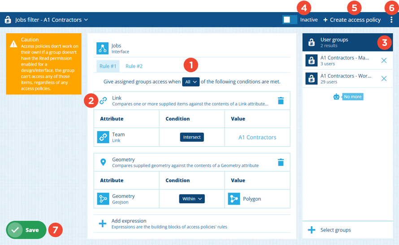Open the Jobs filter - A1 Contractors dropdown
Image resolution: width=399 pixels, height=245 pixels.
pos(52,20)
